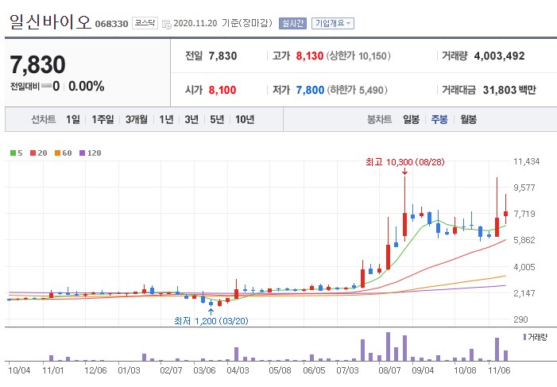
Task: Click the 11,434 y-axis price label
Action: 527,161
